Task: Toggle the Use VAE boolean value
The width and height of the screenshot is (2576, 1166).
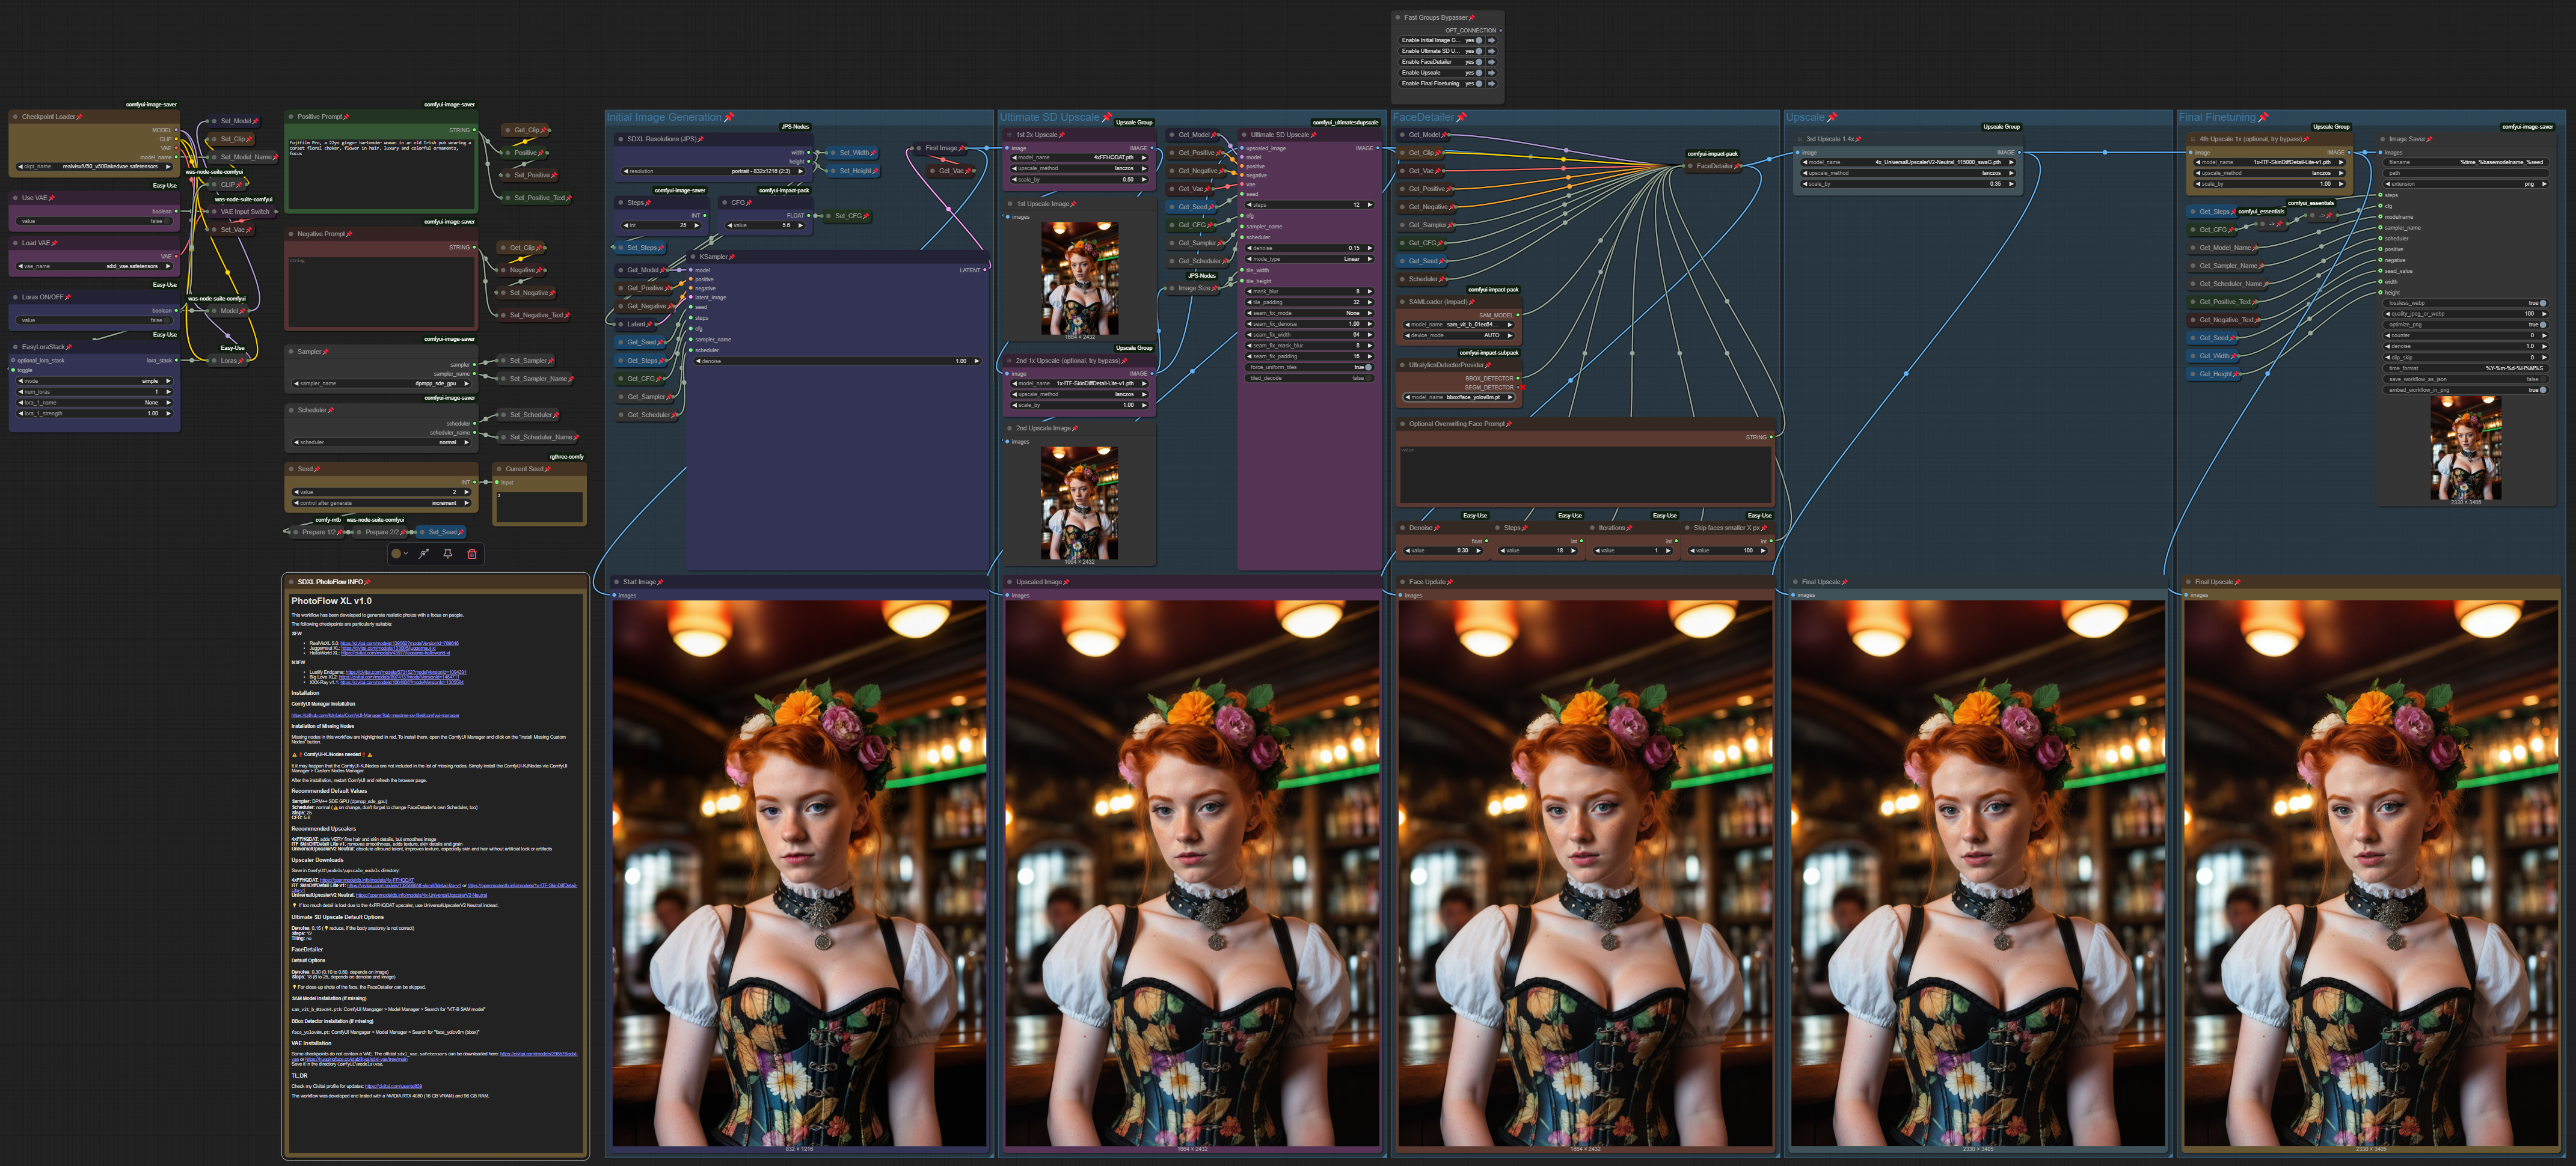Action: (x=94, y=222)
